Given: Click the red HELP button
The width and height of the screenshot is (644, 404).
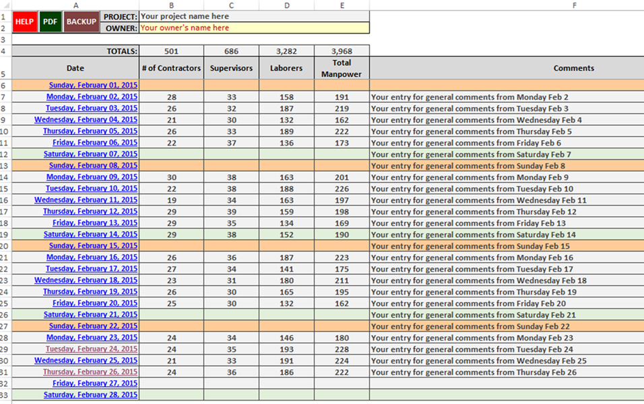Looking at the screenshot, I should pyautogui.click(x=25, y=22).
